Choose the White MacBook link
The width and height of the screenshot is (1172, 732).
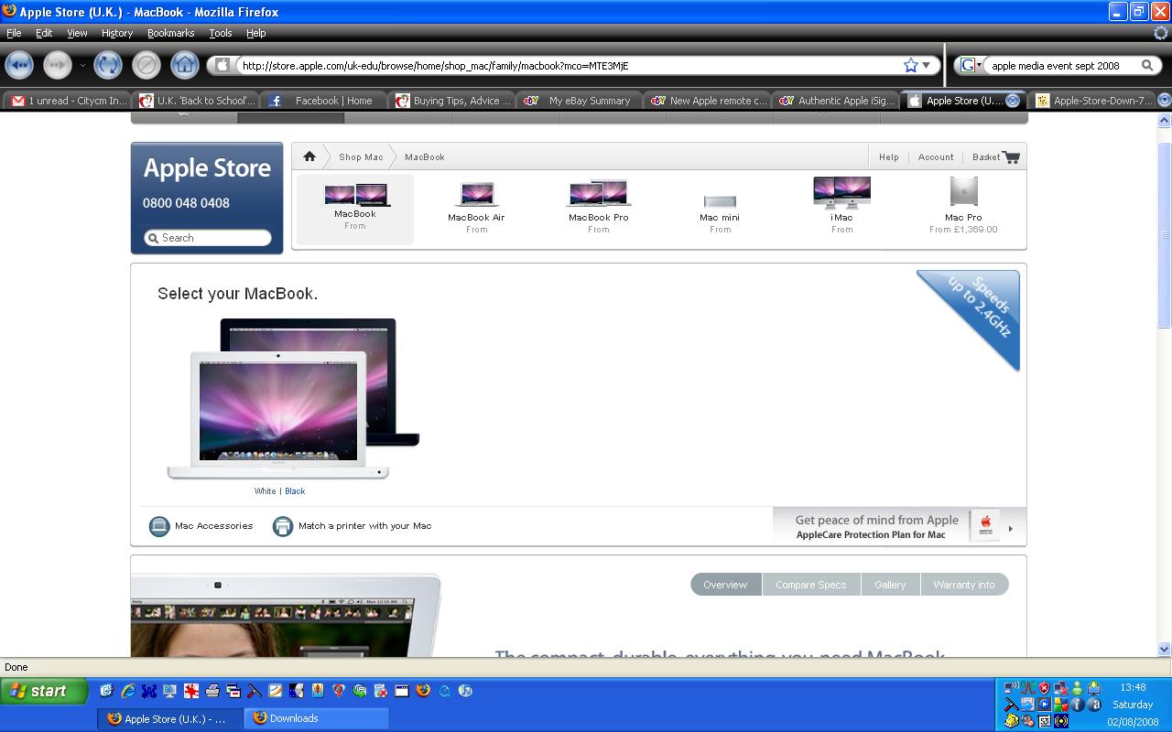[266, 491]
